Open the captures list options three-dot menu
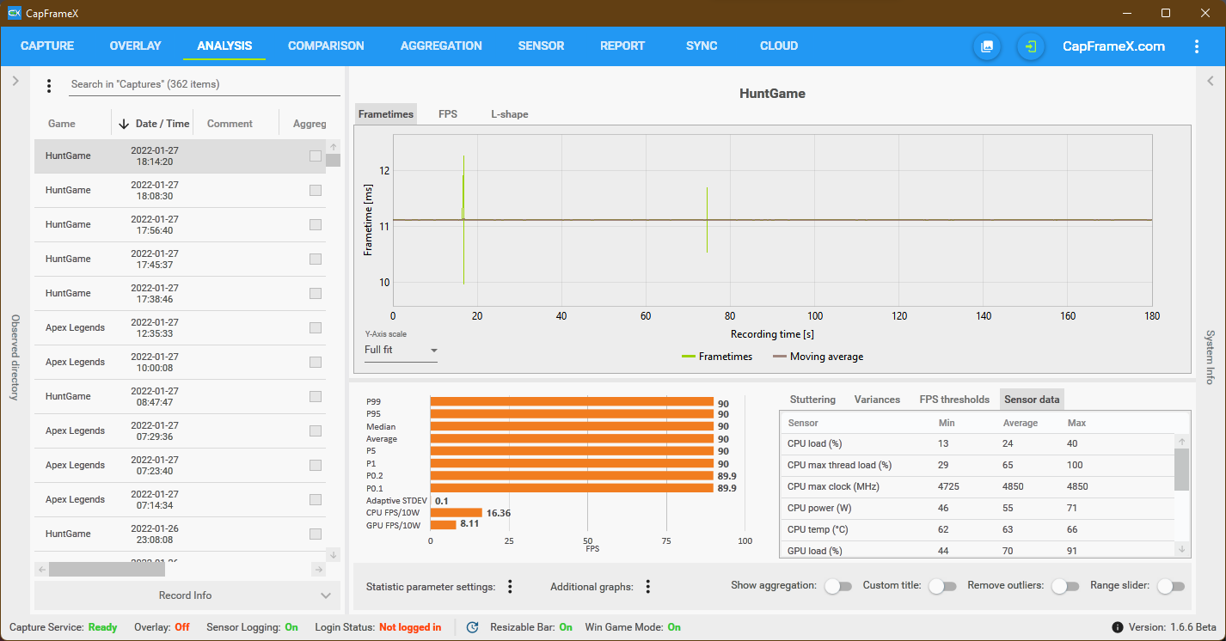This screenshot has height=641, width=1226. [49, 85]
